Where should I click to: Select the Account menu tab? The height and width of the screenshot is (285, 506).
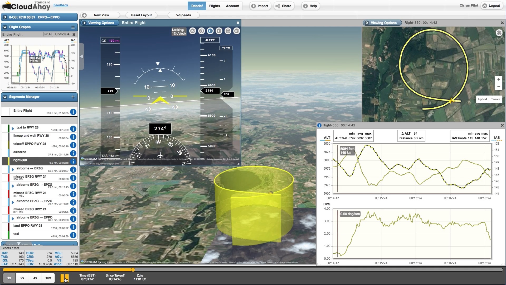[x=232, y=6]
